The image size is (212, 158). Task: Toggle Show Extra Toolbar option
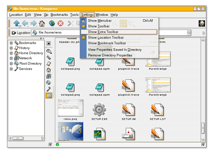click(x=119, y=32)
